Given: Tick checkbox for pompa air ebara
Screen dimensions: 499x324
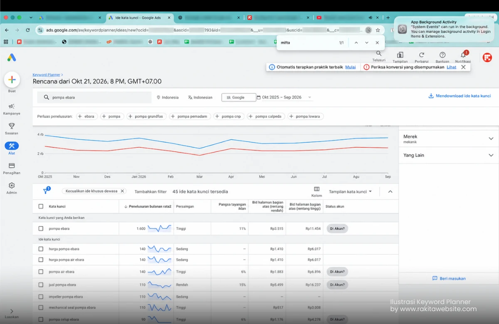Looking at the screenshot, I should point(41,272).
